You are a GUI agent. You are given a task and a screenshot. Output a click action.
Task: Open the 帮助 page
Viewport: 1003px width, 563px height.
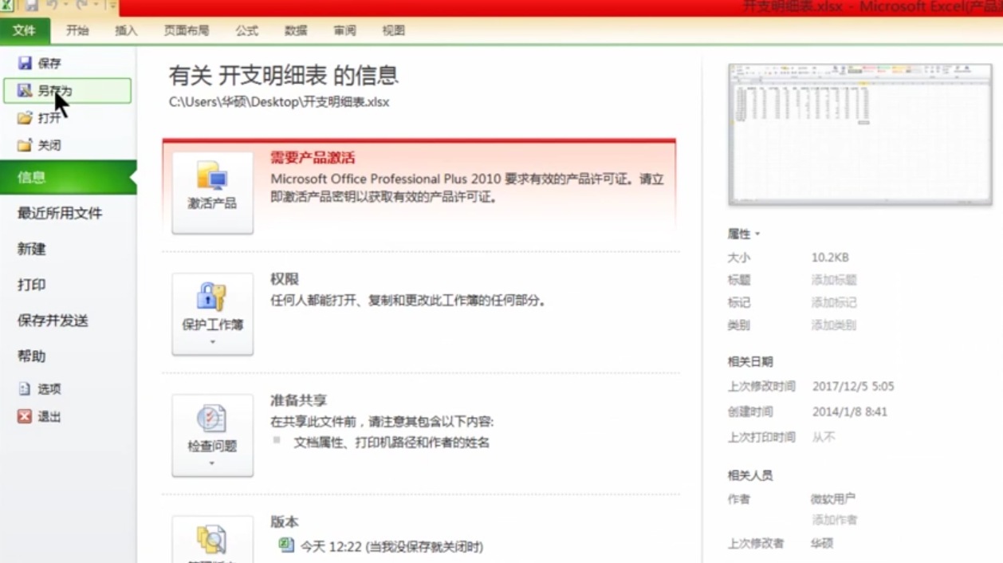(x=32, y=356)
